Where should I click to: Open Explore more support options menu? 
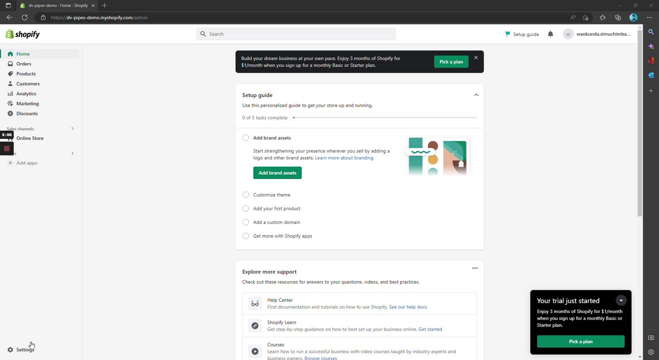pyautogui.click(x=475, y=268)
